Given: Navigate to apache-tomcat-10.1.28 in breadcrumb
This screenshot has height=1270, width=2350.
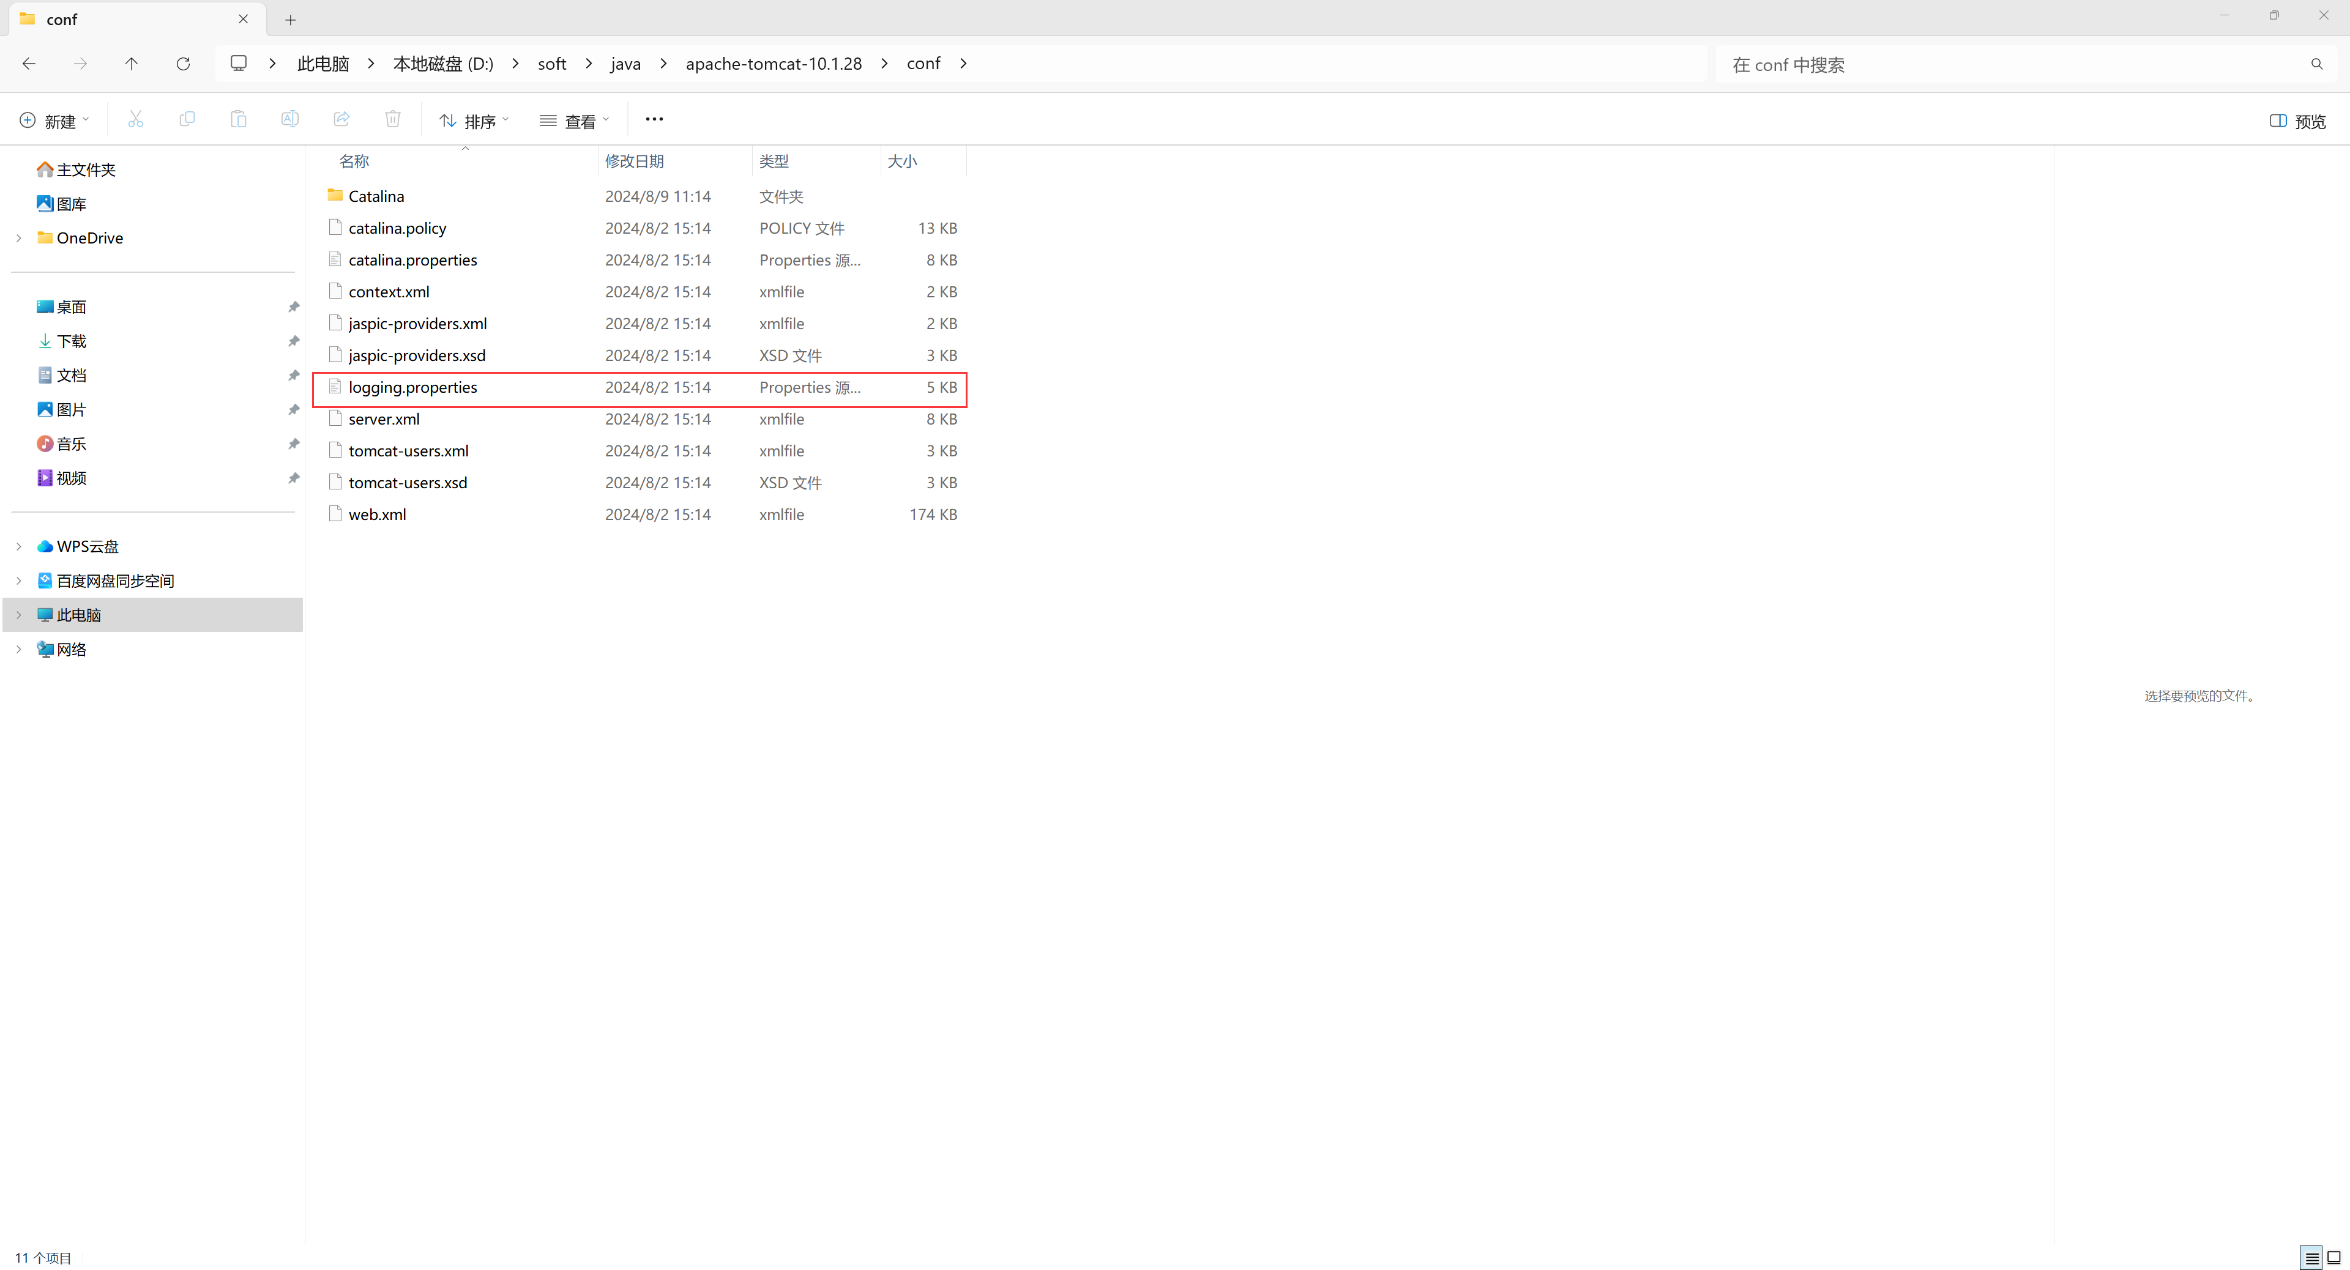Looking at the screenshot, I should 774,64.
